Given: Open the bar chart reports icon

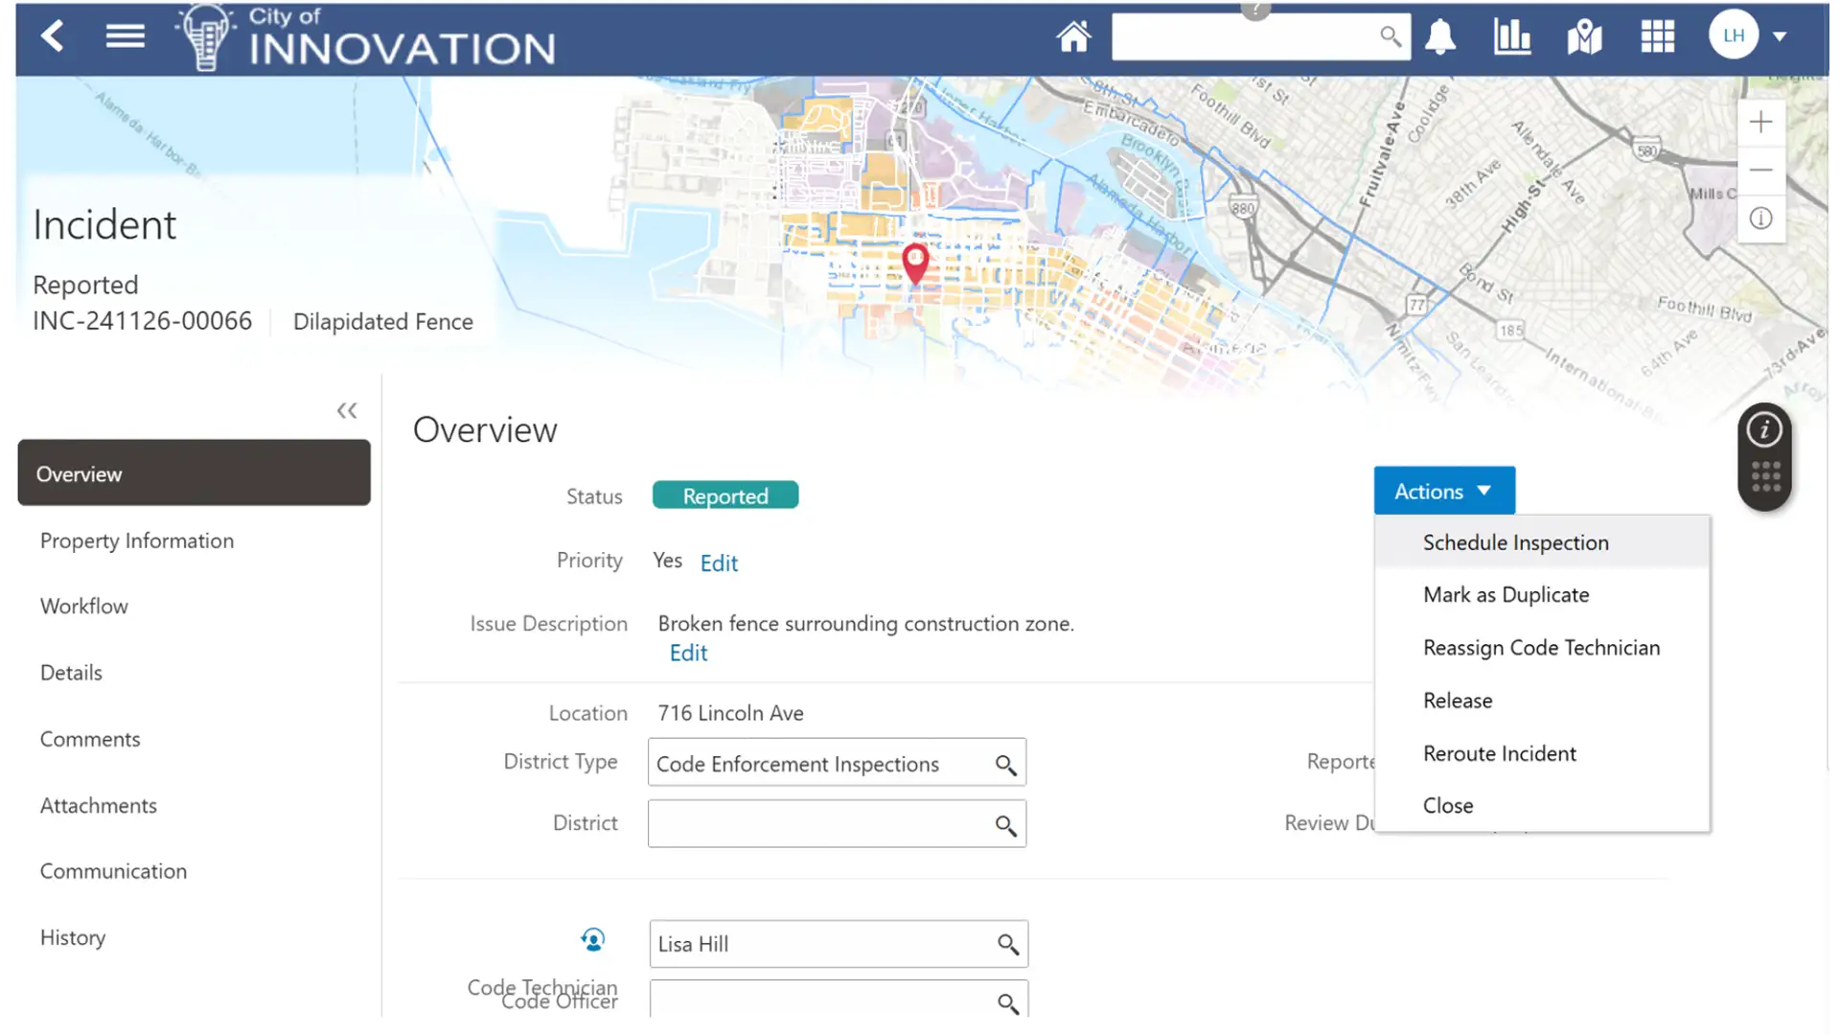Looking at the screenshot, I should tap(1512, 36).
